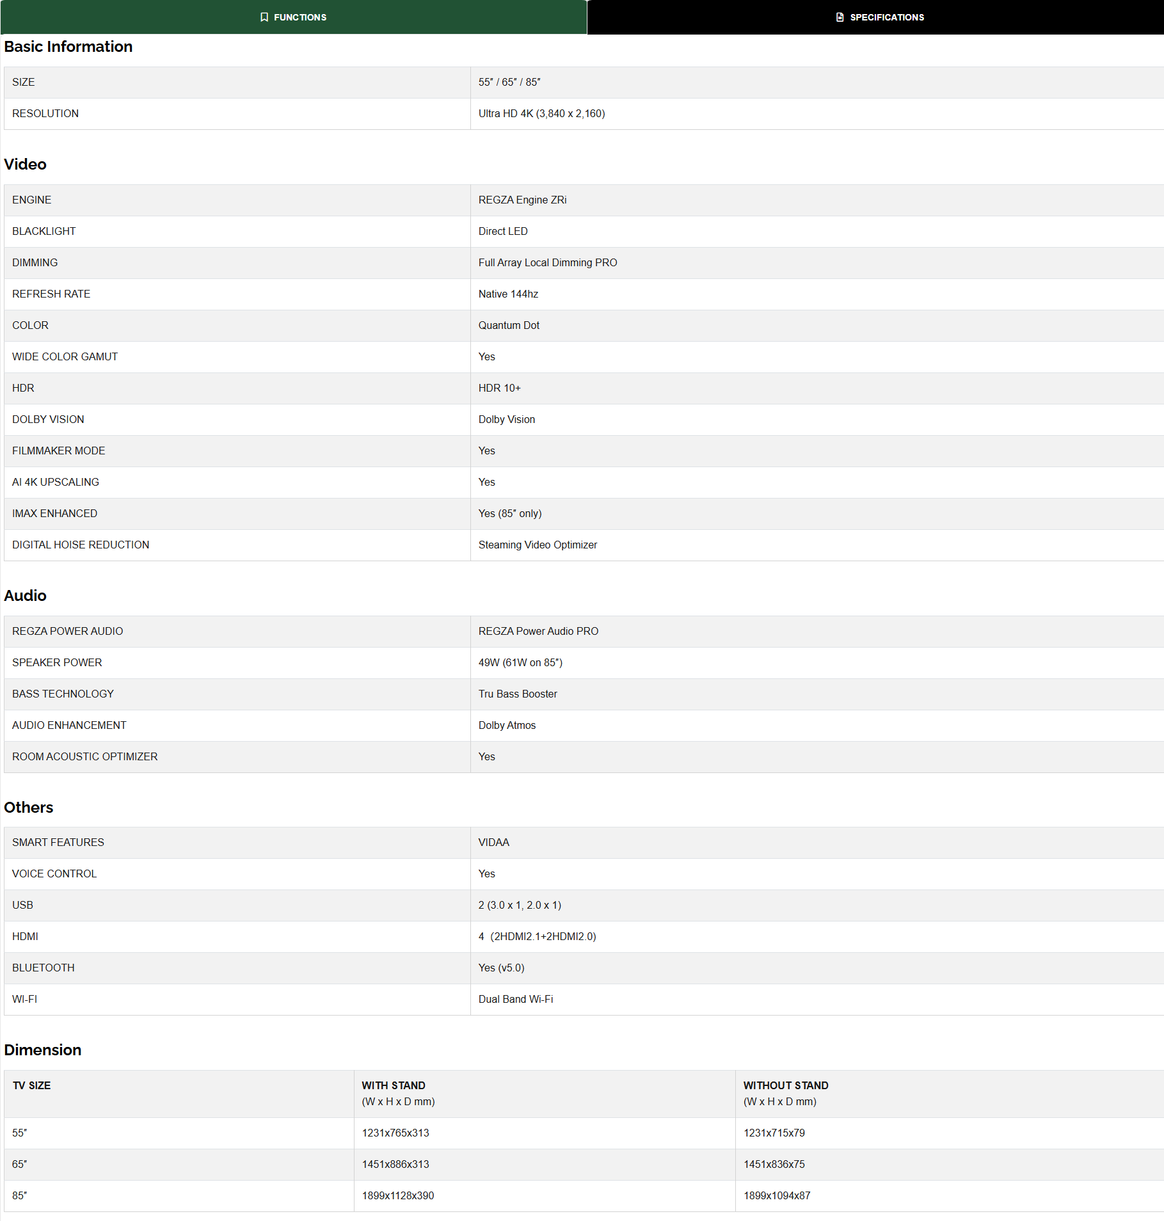Image resolution: width=1164 pixels, height=1221 pixels.
Task: Click the bookmark icon beside Functions
Action: tap(264, 17)
